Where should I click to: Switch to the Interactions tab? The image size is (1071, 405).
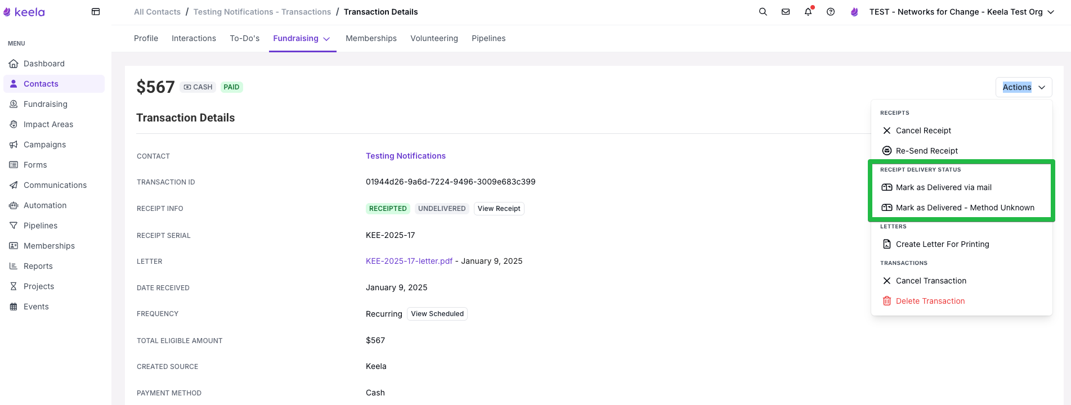[x=194, y=38]
